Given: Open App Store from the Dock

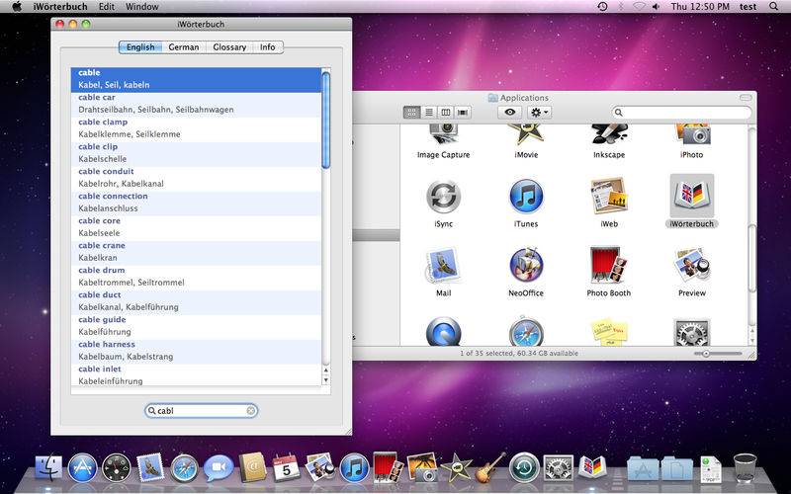Looking at the screenshot, I should [x=82, y=467].
